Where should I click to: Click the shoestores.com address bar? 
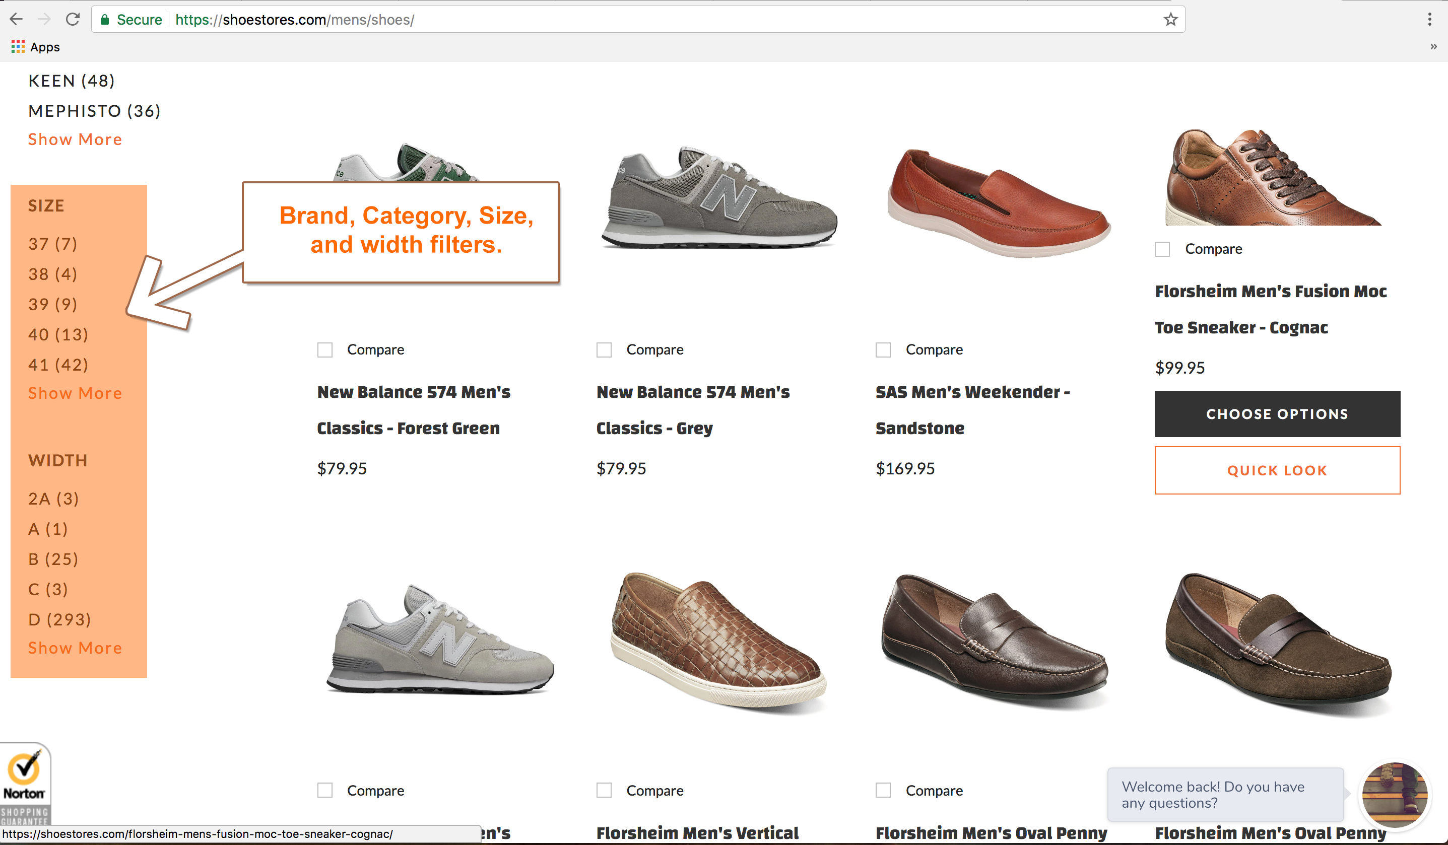[x=638, y=20]
